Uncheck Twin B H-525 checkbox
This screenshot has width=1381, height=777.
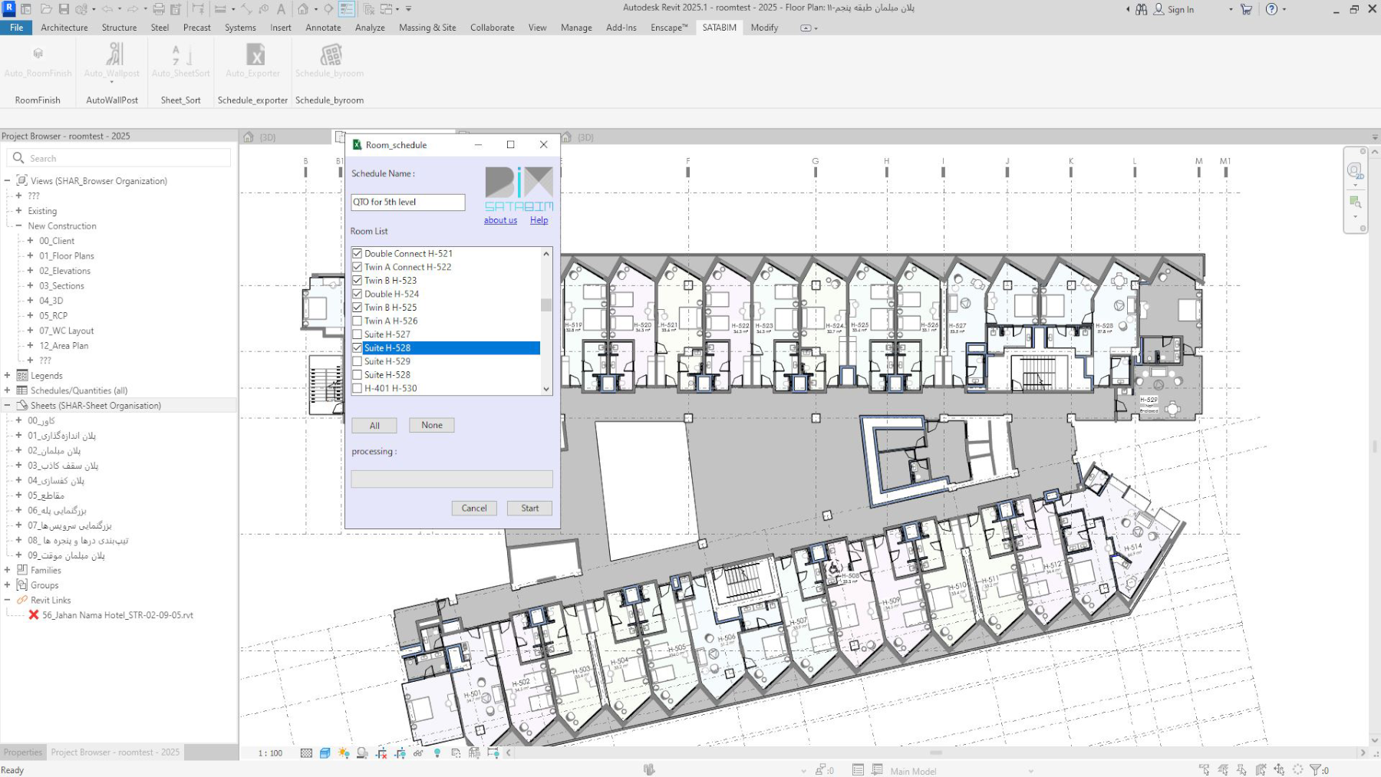357,308
